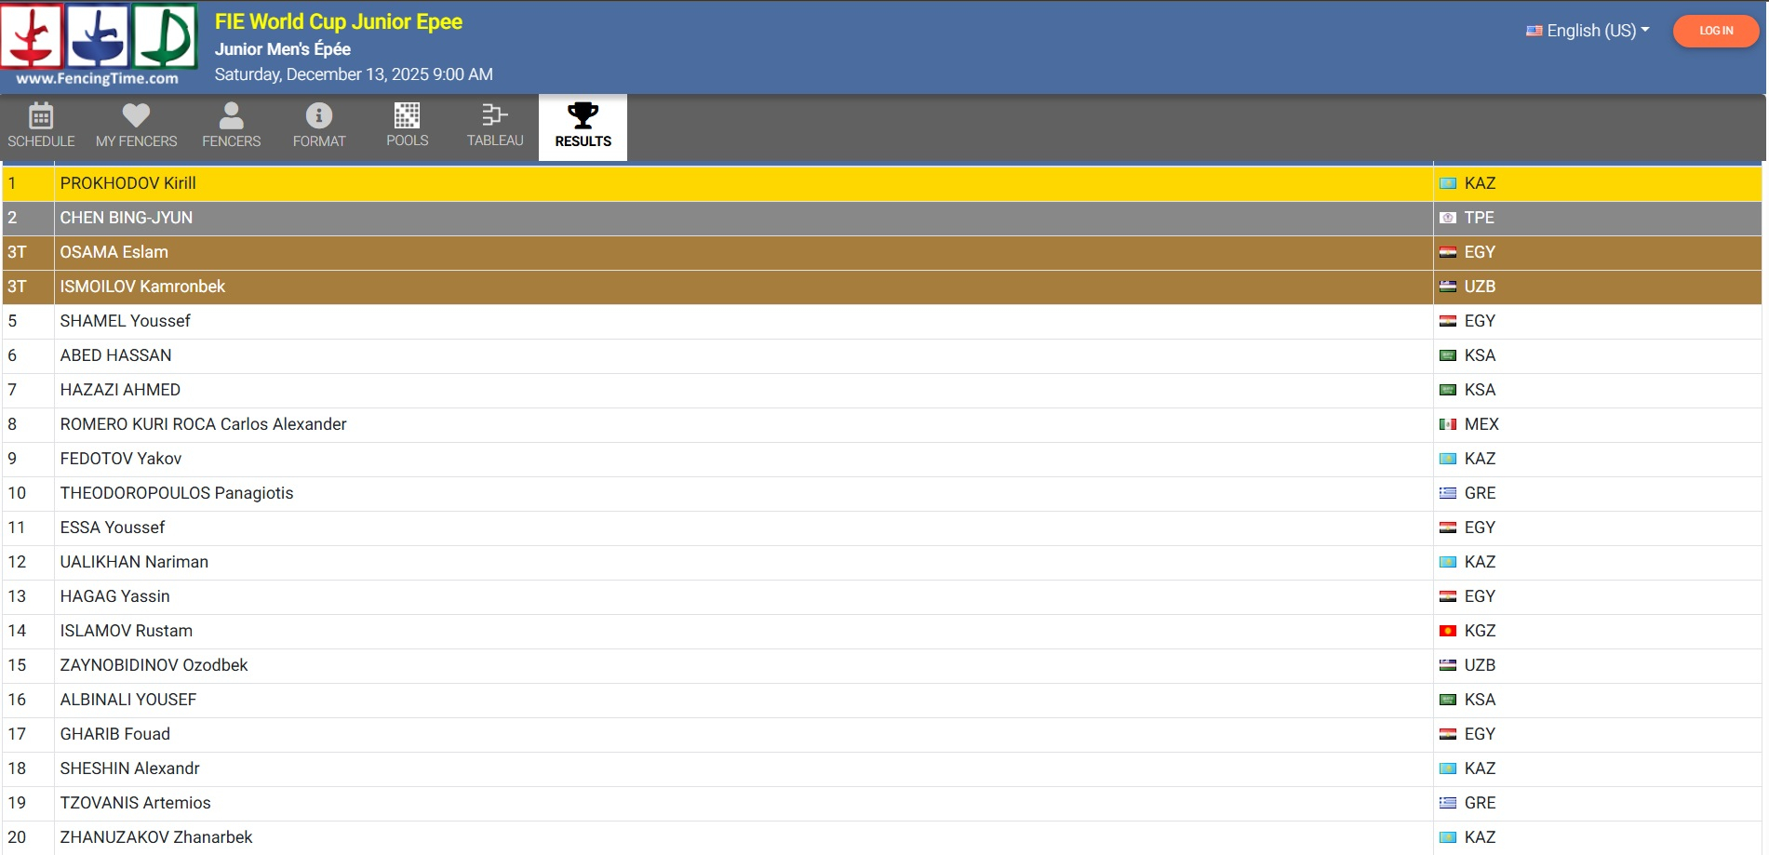Select THEODOROPOULOS Panagiotis row
This screenshot has width=1769, height=855.
177,493
